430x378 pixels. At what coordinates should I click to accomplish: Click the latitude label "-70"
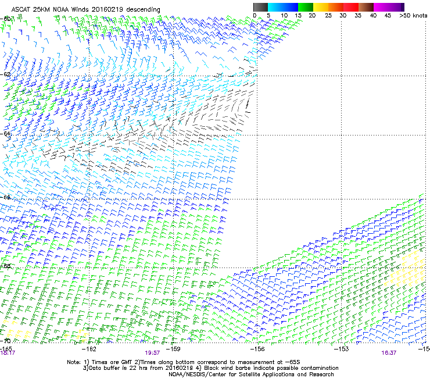click(5, 341)
